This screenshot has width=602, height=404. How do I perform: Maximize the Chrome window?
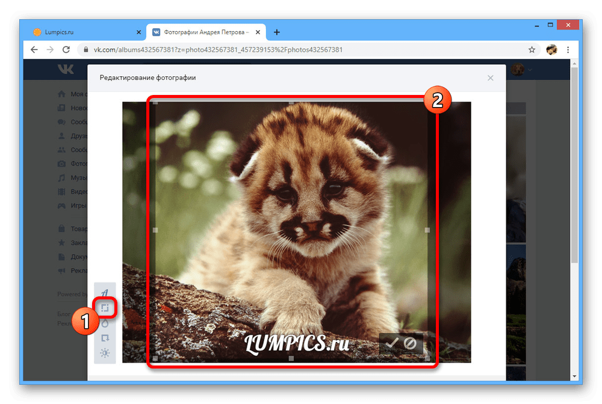tap(550, 25)
